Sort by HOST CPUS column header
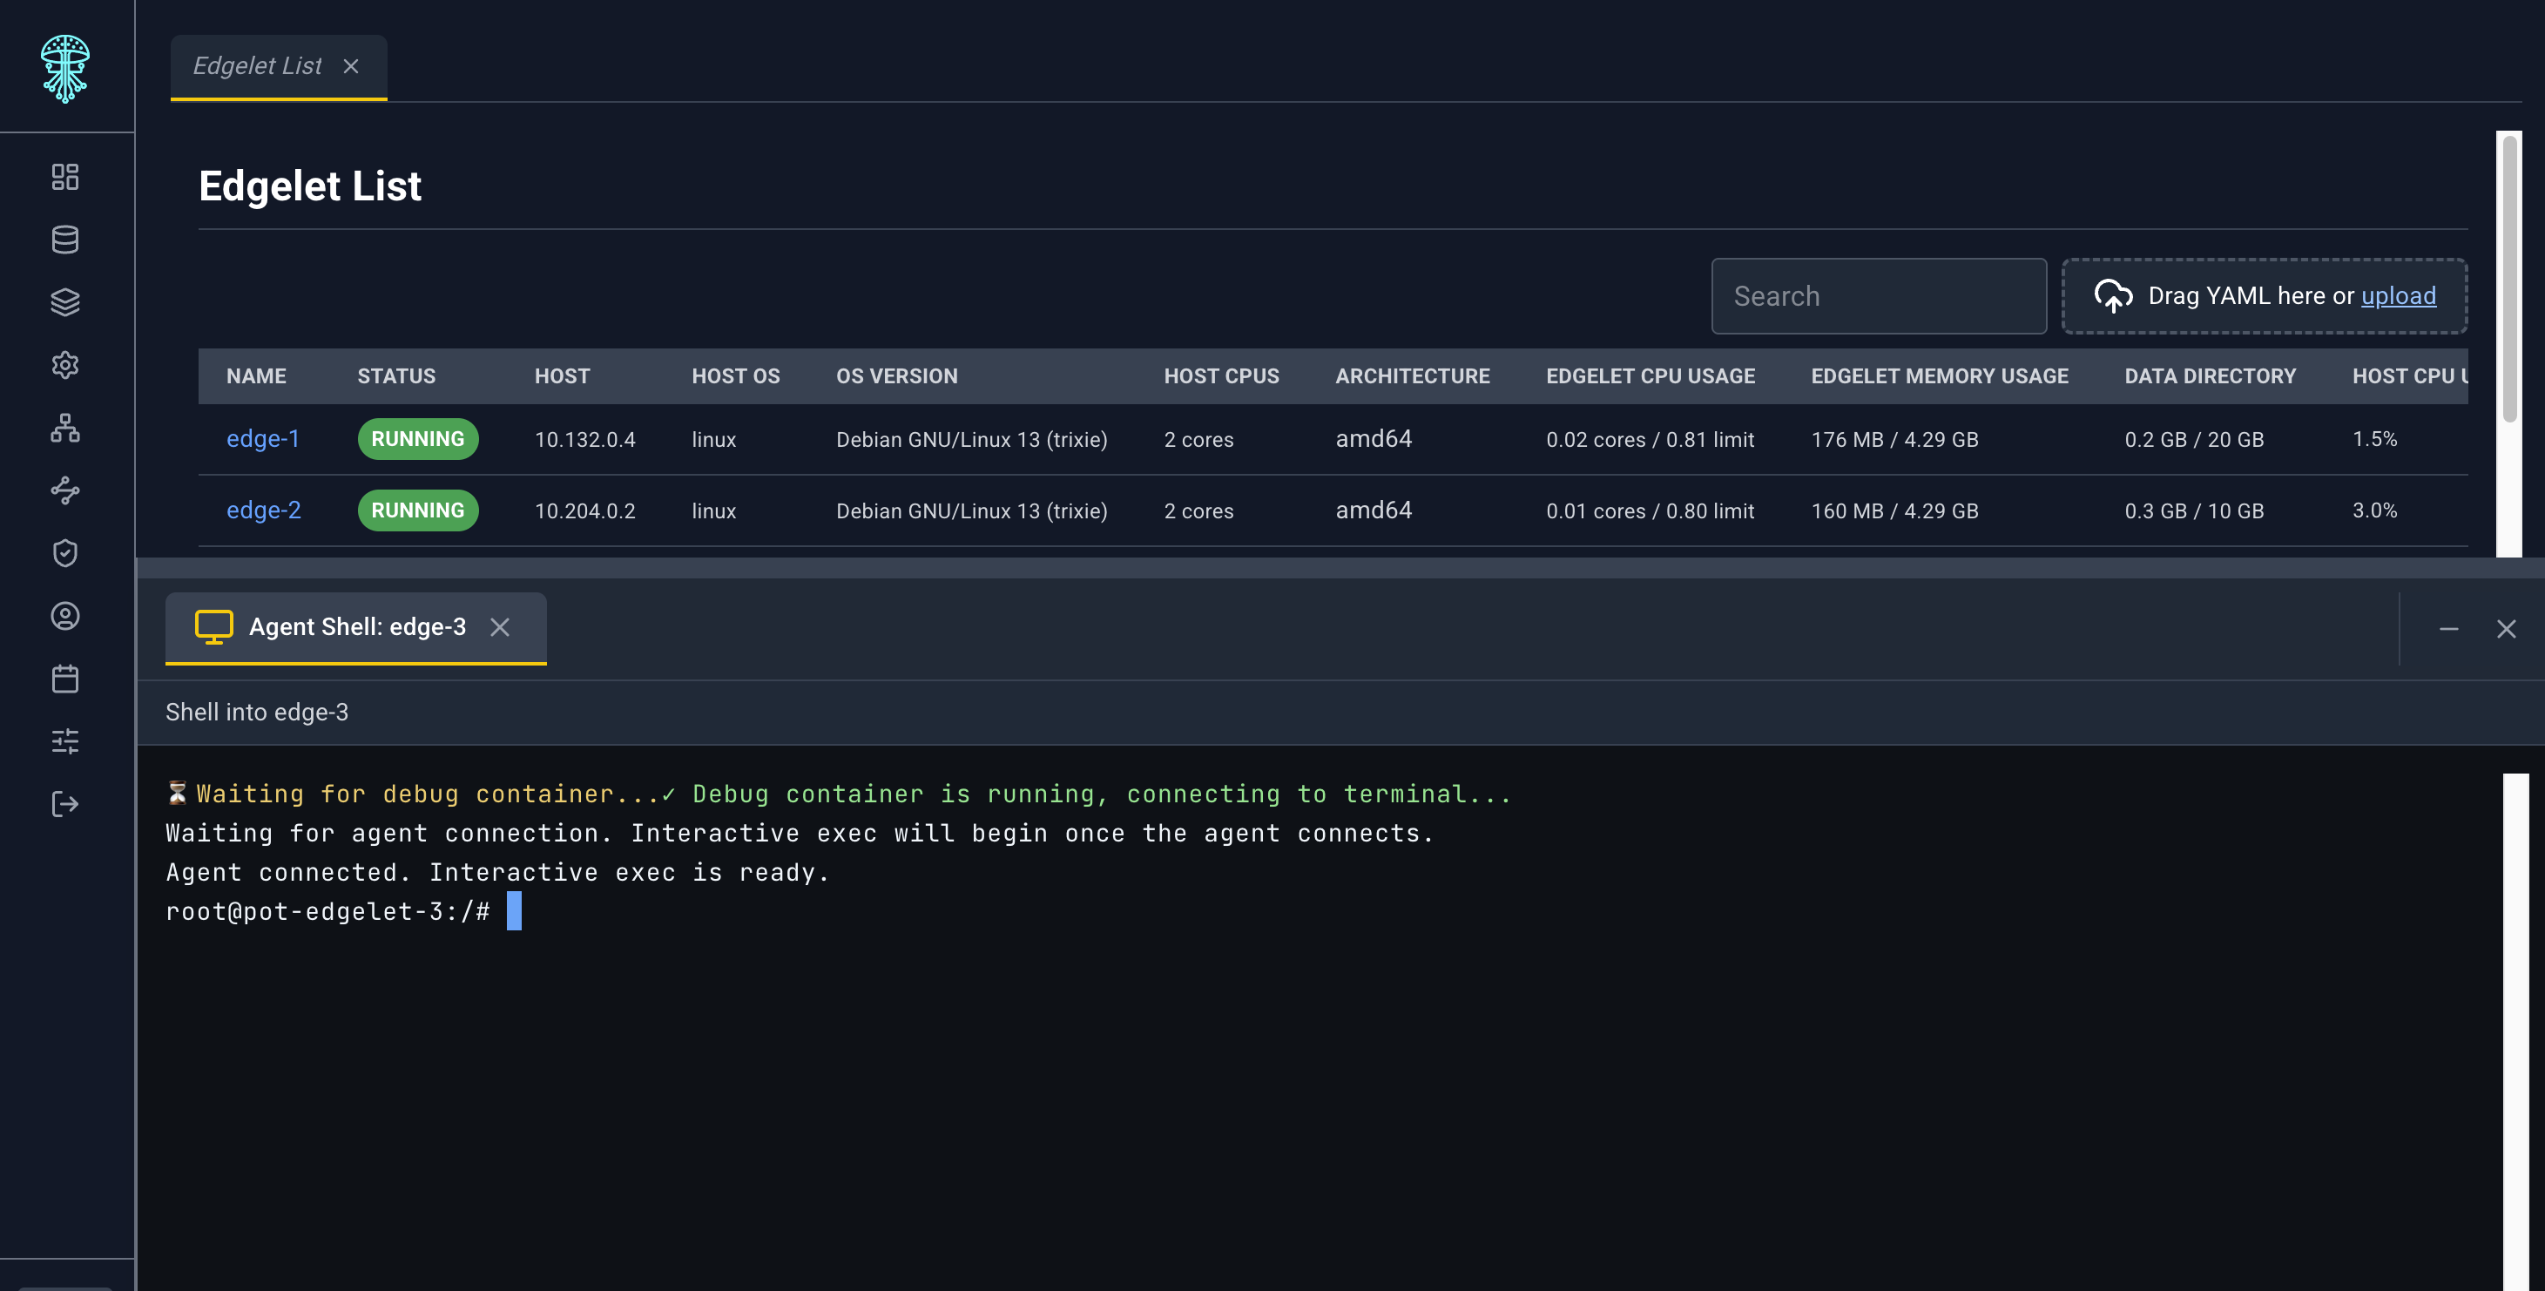 [1221, 376]
